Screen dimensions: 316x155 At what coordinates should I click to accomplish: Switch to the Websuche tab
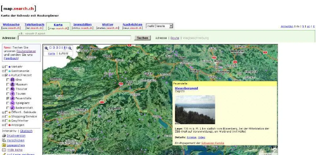(x=11, y=25)
